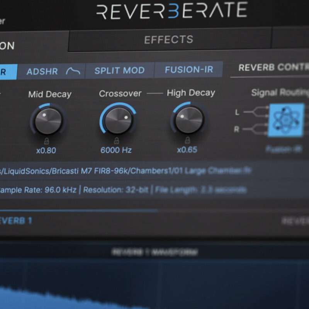This screenshot has width=309, height=309.
Task: Open the EFFECTS tab
Action: click(170, 40)
